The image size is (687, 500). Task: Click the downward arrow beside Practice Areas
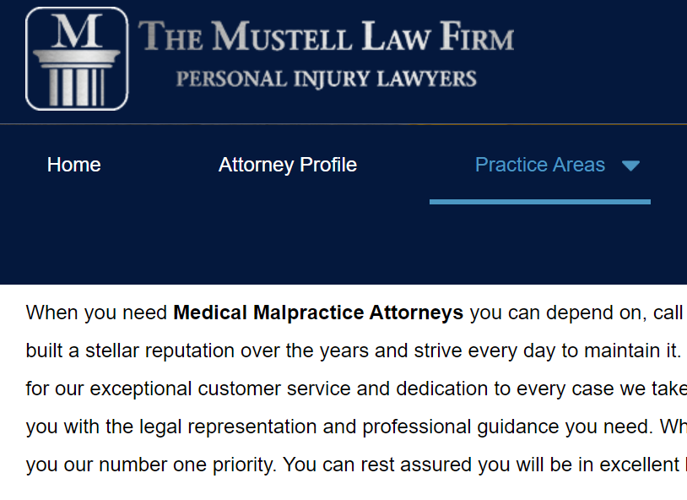click(x=631, y=165)
